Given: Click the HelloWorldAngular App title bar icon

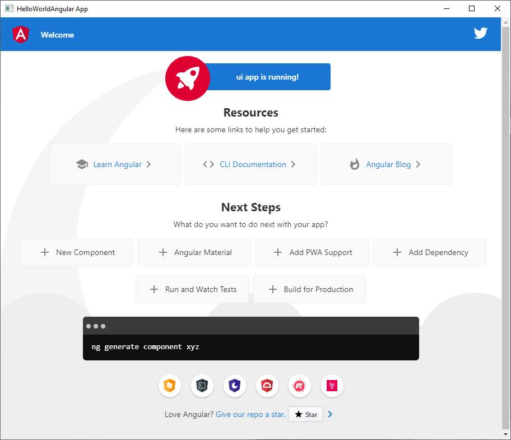Looking at the screenshot, I should (x=9, y=8).
